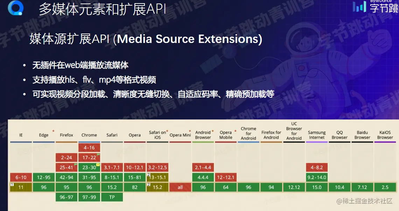Select the Samsung Internet column header
The height and width of the screenshot is (211, 399).
click(x=317, y=135)
